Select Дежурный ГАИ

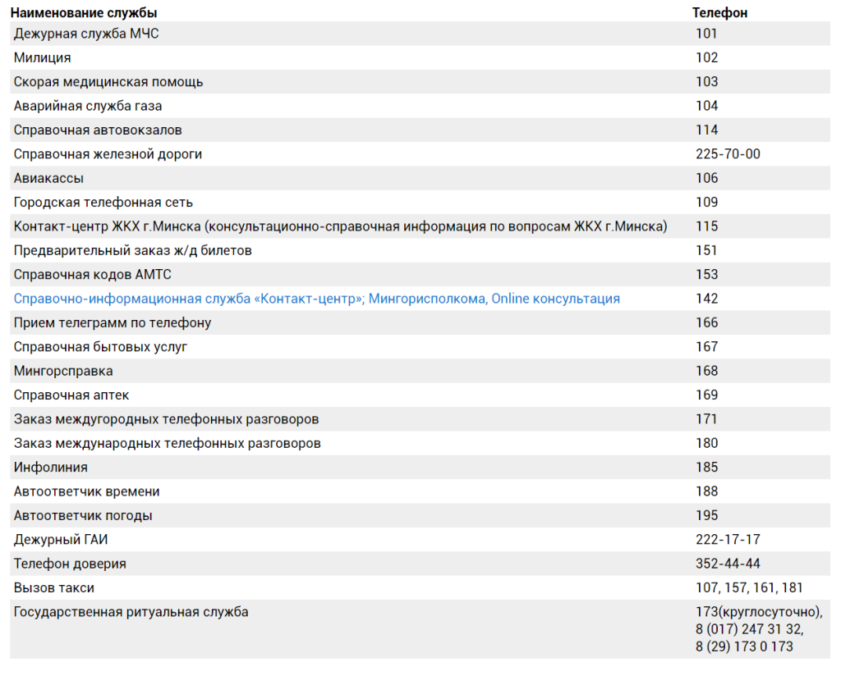click(x=61, y=540)
